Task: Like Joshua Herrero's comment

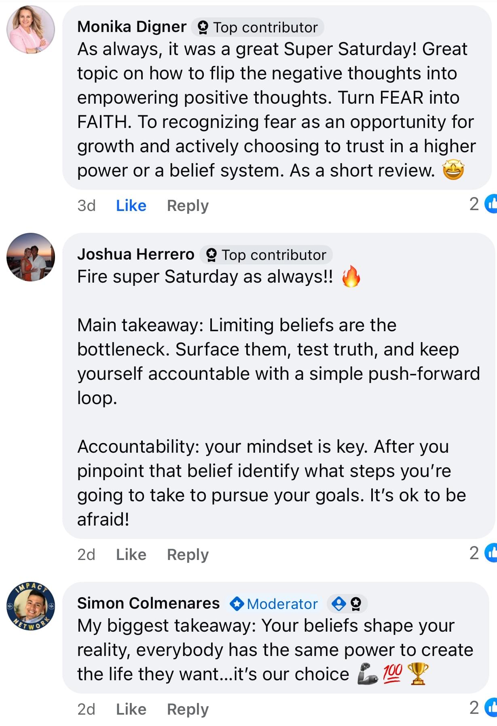Action: pyautogui.click(x=131, y=554)
